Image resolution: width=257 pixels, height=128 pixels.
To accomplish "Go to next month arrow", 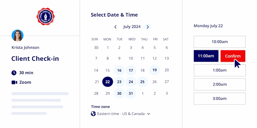I will point(148,27).
